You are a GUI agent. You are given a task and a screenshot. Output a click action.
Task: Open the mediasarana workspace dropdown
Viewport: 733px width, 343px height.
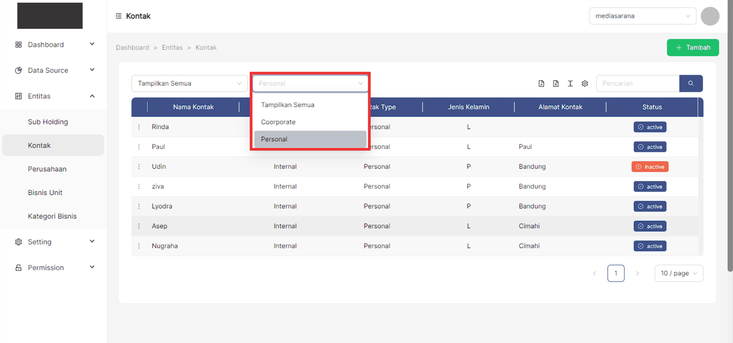642,16
